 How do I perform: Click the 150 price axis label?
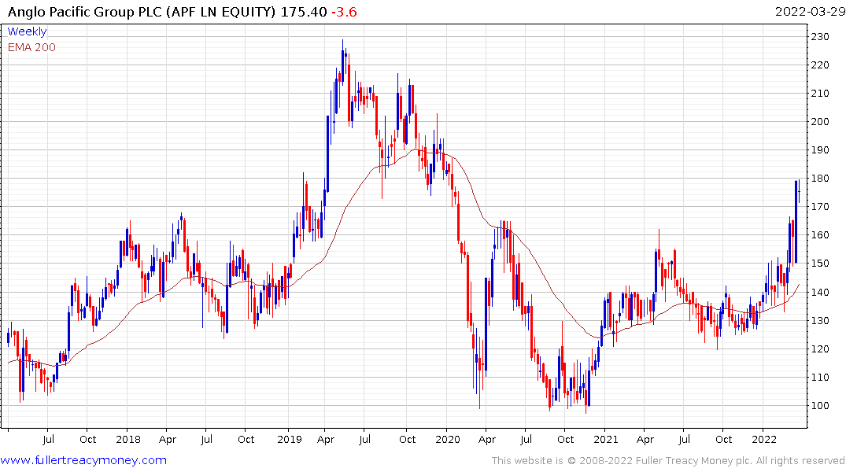[820, 264]
